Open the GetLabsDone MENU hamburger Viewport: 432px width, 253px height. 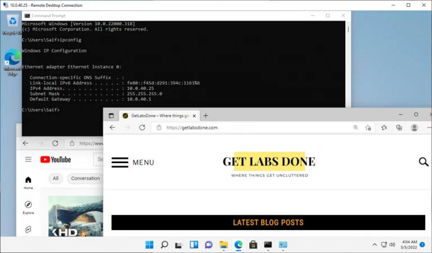pos(133,162)
